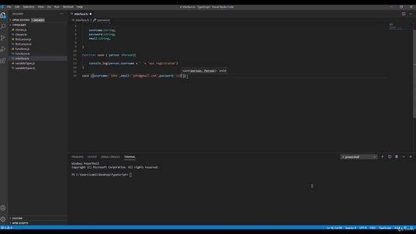Click the VS Code logo icon in the title bar
Image resolution: width=416 pixels, height=234 pixels.
[x=2, y=7]
